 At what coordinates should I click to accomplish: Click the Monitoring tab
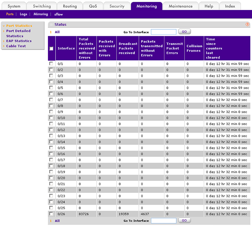147,6
